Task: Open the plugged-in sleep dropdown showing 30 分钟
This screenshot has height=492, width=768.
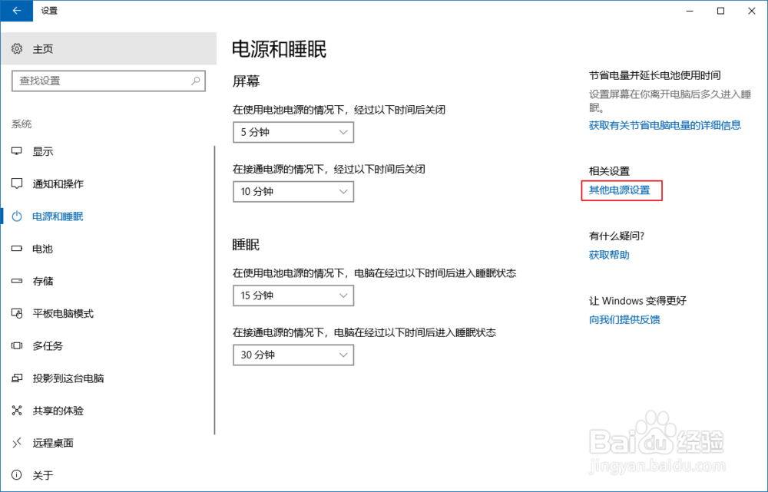Action: tap(293, 355)
